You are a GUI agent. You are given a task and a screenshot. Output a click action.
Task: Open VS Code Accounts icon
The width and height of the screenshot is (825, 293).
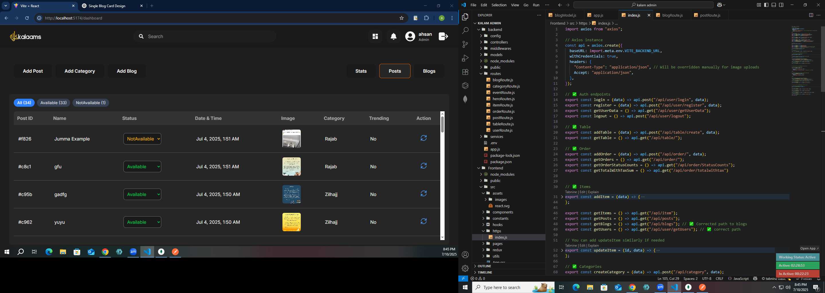465,255
